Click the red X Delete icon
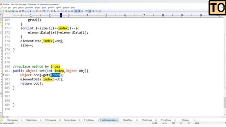This screenshot has width=226, height=127. (x=40, y=11)
